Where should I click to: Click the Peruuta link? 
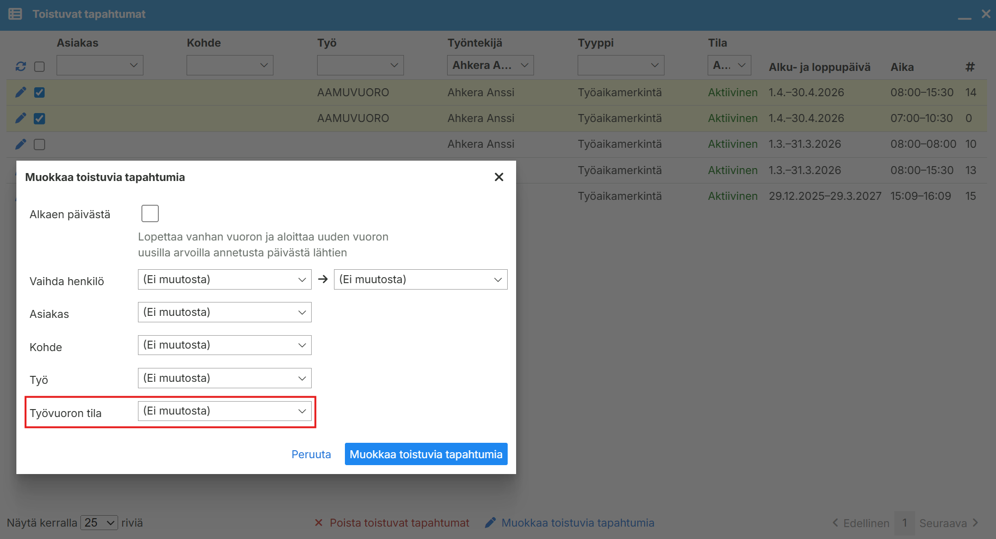(x=311, y=454)
